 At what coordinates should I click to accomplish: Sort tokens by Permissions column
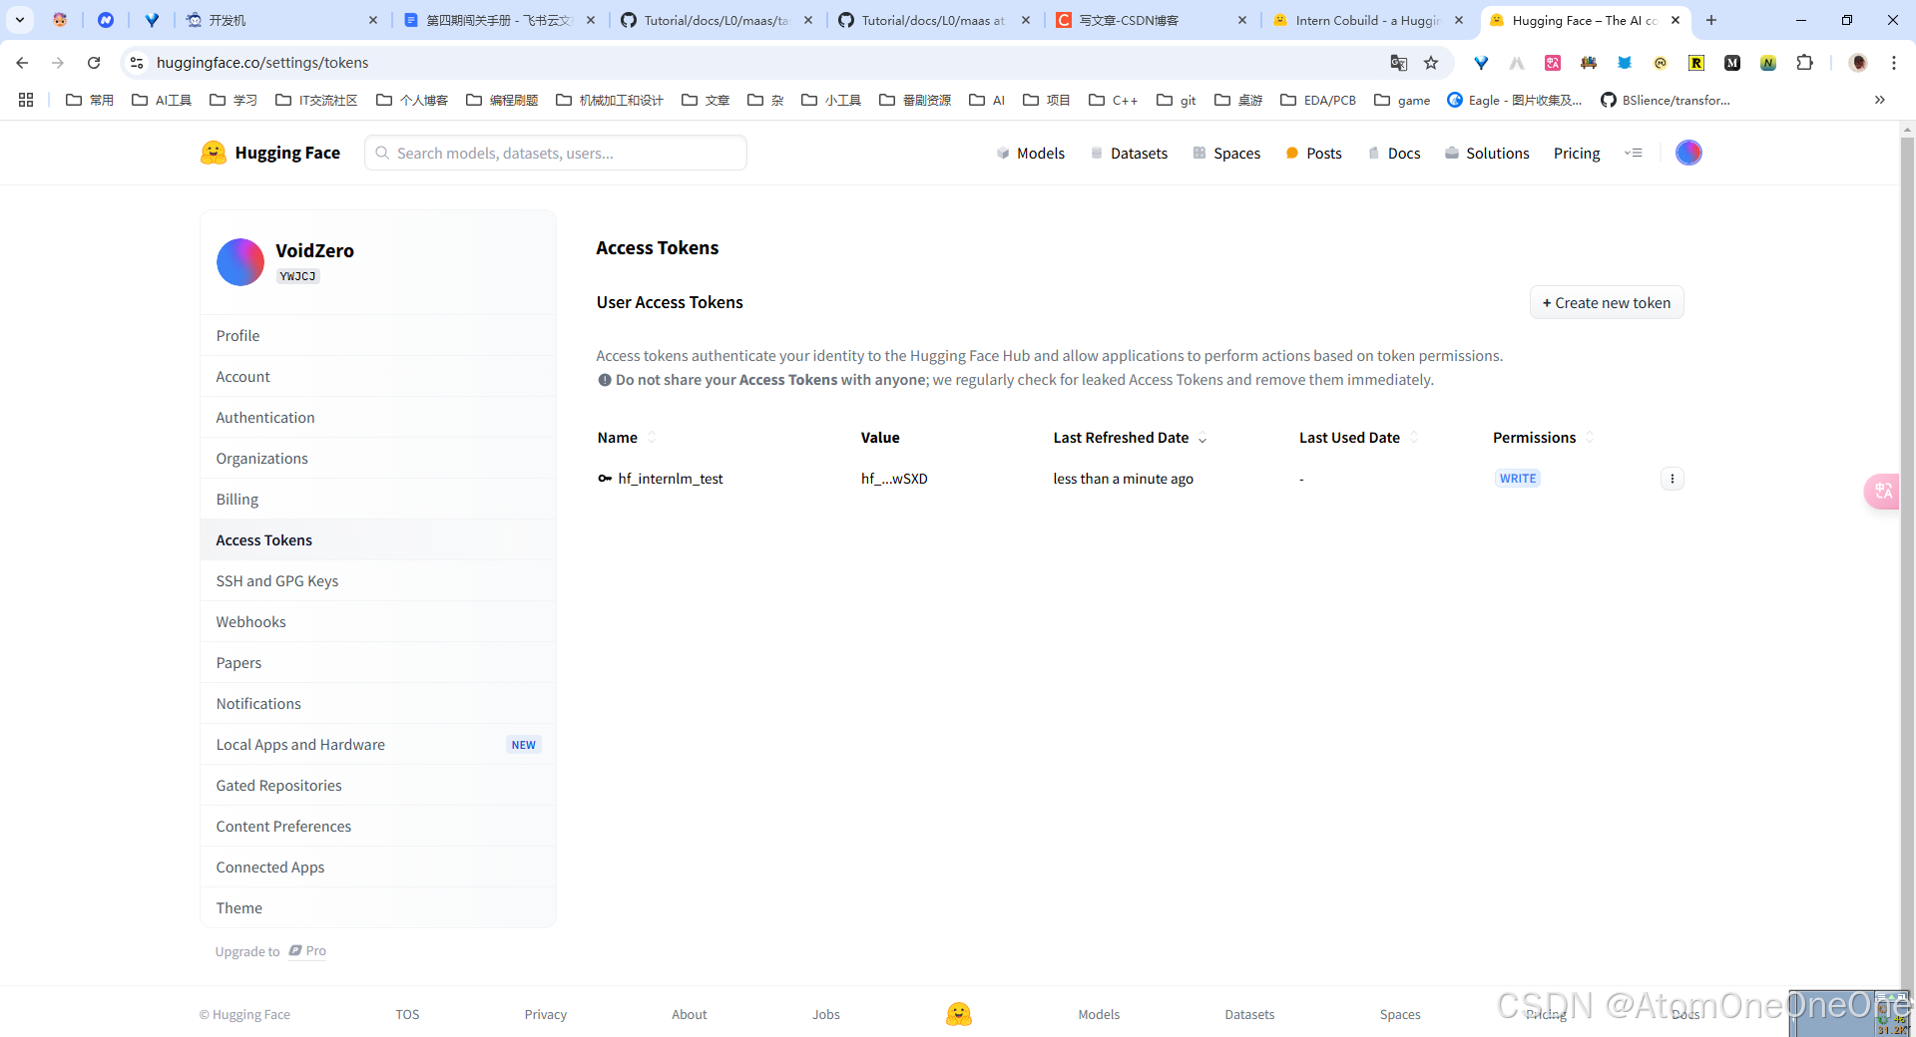click(1543, 438)
